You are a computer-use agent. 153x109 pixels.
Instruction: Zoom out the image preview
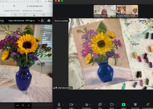point(18,105)
